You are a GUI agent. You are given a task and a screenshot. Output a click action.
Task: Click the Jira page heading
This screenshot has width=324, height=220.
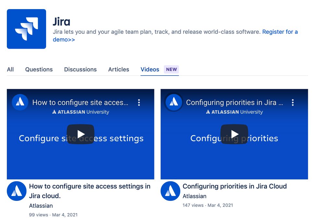coord(62,22)
